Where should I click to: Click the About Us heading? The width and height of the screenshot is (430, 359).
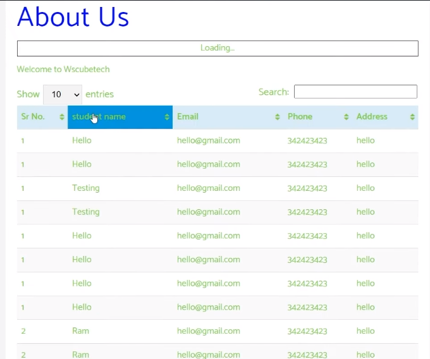(x=73, y=16)
